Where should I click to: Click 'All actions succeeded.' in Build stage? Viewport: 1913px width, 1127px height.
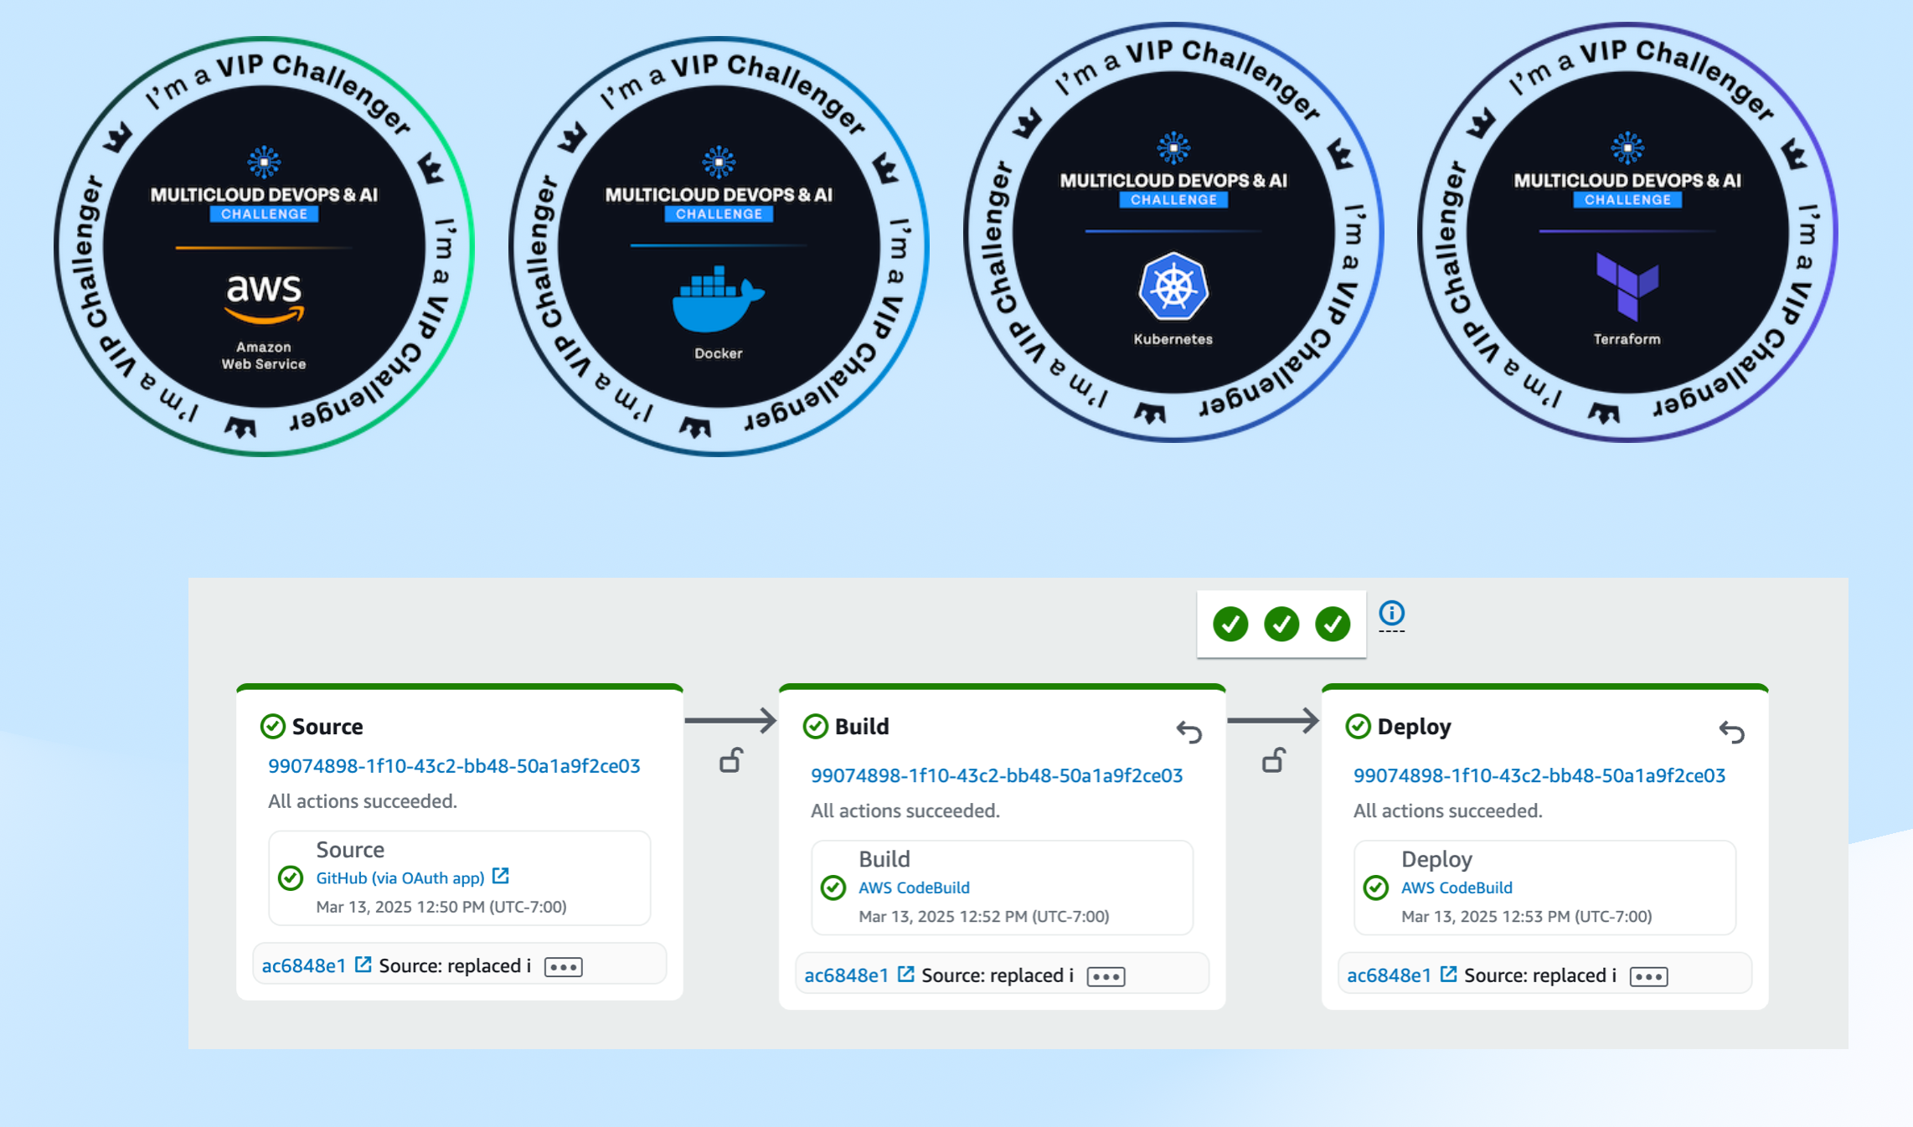(905, 811)
